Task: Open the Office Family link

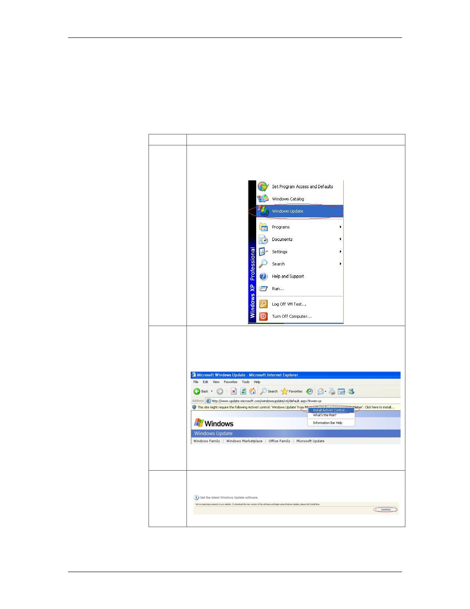Action: tap(279, 441)
